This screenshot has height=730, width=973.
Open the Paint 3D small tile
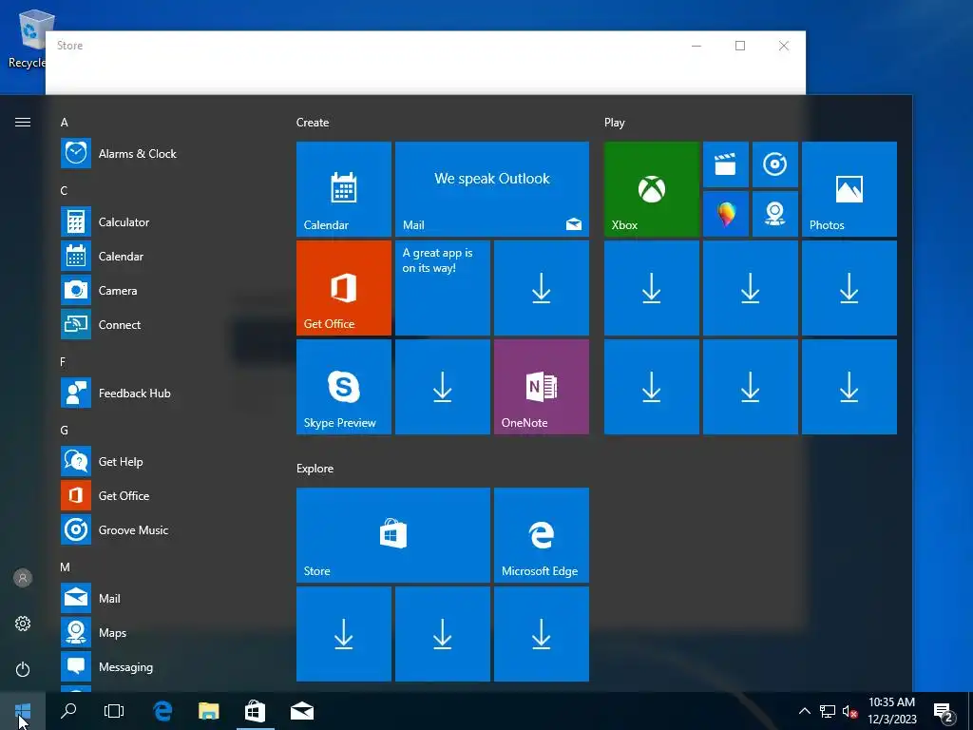point(725,214)
